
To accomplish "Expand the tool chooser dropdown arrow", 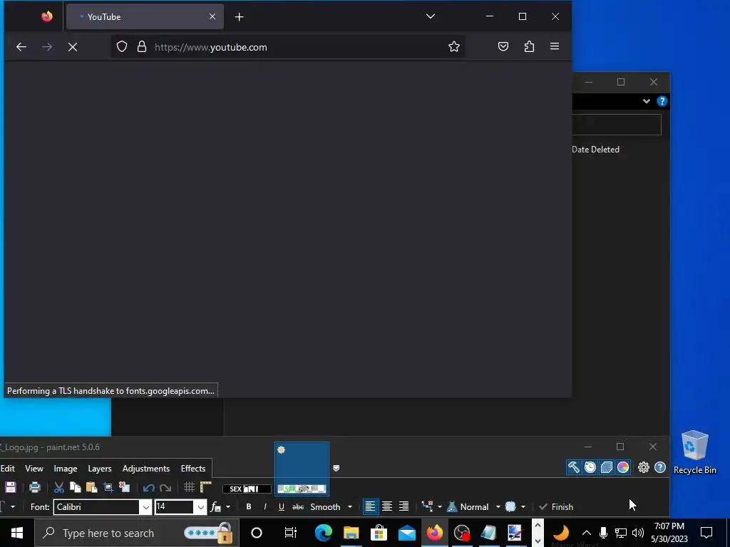I will pyautogui.click(x=13, y=507).
